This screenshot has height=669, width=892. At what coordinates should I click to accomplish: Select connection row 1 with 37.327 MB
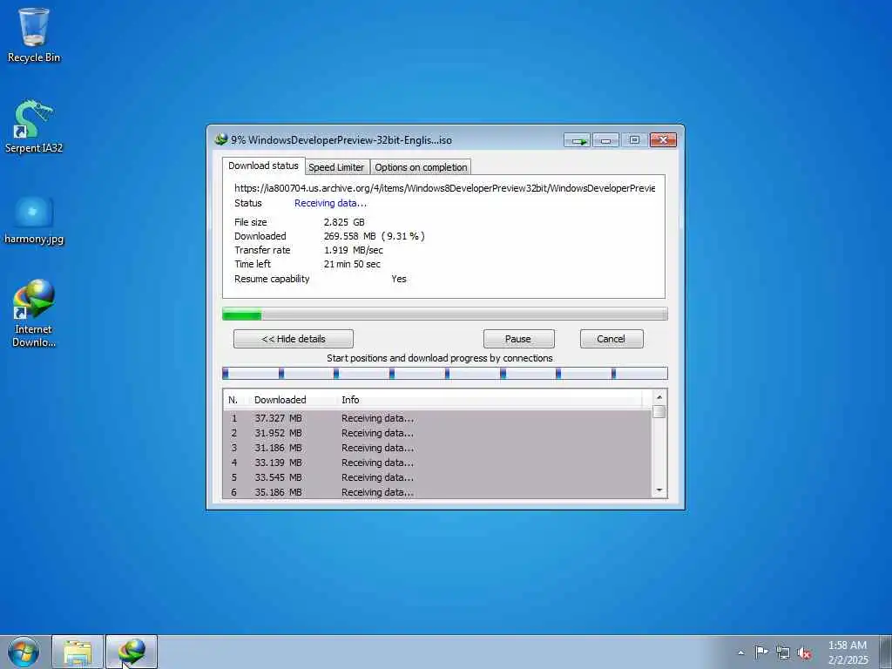(x=437, y=418)
